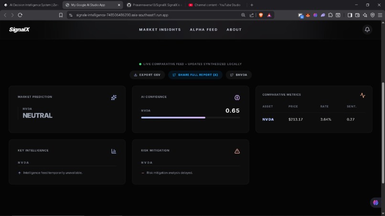
Task: Click the SENT. column header
Action: [x=352, y=106]
